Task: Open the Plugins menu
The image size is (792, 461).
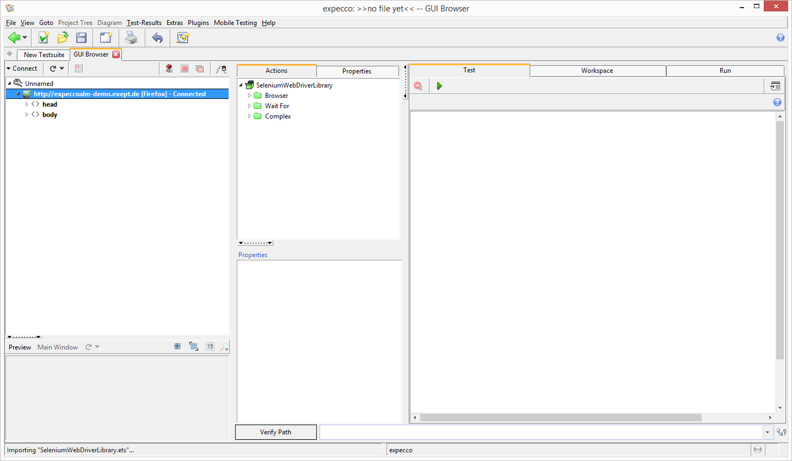Action: click(x=198, y=23)
